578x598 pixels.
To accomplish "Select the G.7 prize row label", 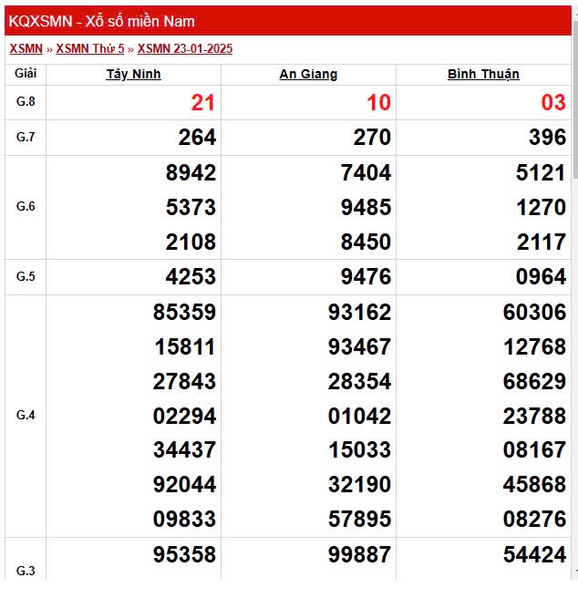I will pyautogui.click(x=26, y=137).
